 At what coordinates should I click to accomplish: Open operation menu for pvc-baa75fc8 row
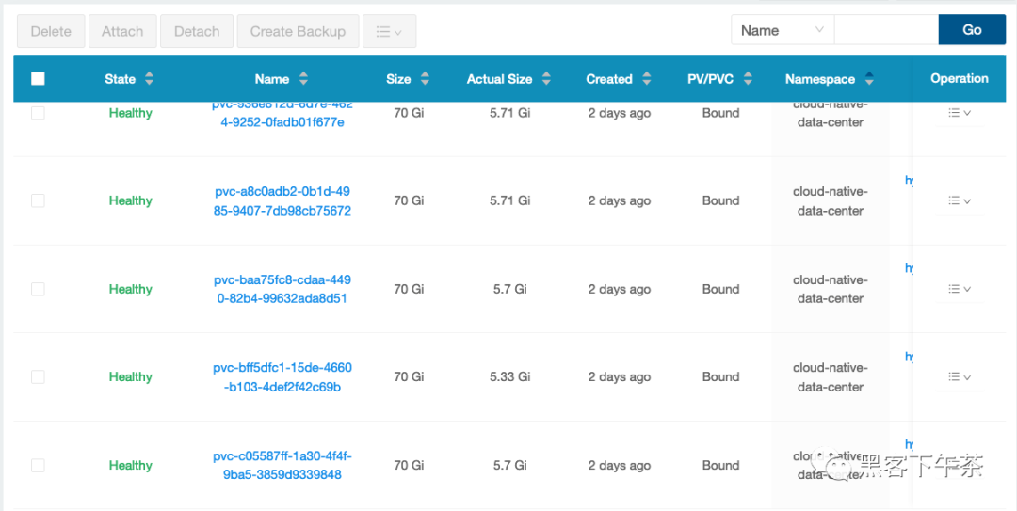pos(960,289)
